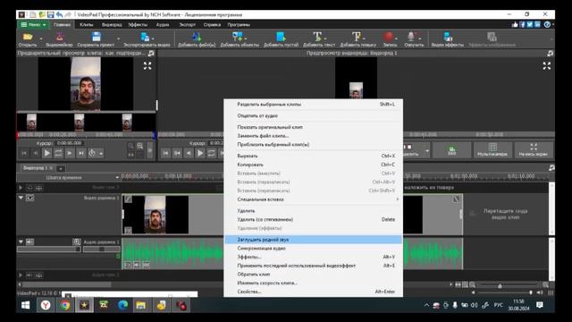
Task: Open clip preview speed dropdown arrow
Action: pyautogui.click(x=101, y=154)
